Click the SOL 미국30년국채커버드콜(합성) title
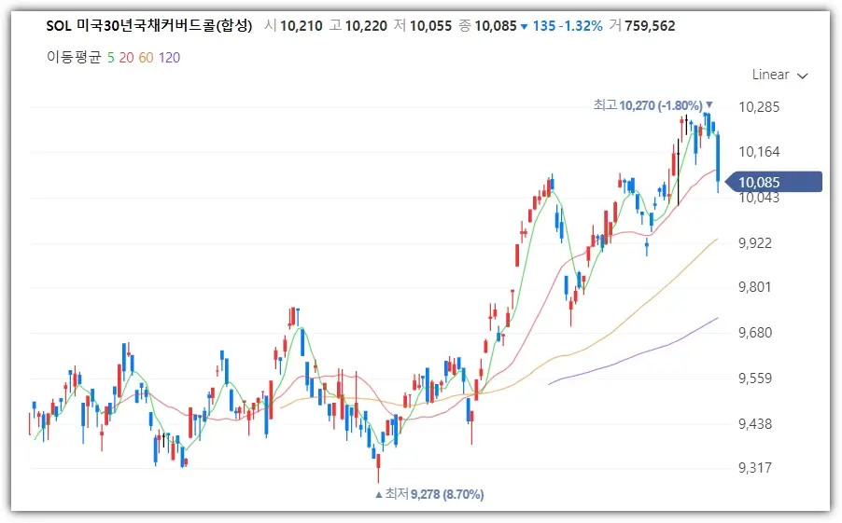 (149, 26)
